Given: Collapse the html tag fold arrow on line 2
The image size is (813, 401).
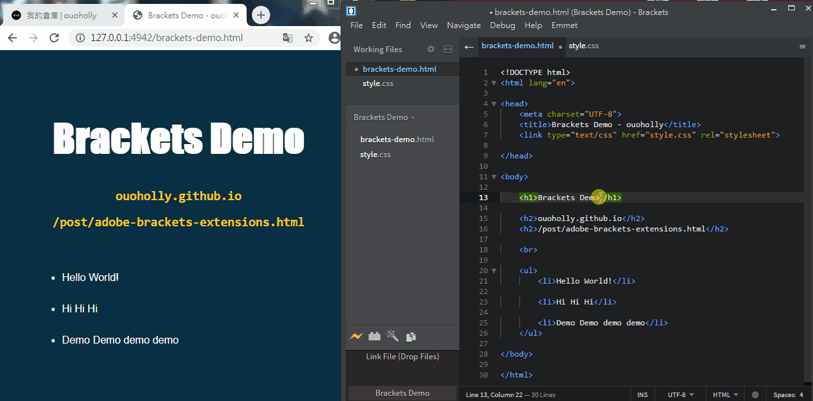Looking at the screenshot, I should [x=494, y=83].
